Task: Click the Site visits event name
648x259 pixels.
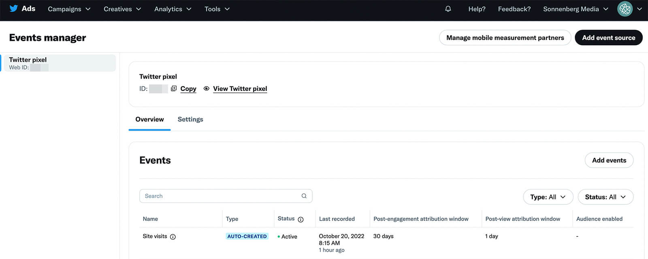Action: click(x=155, y=236)
